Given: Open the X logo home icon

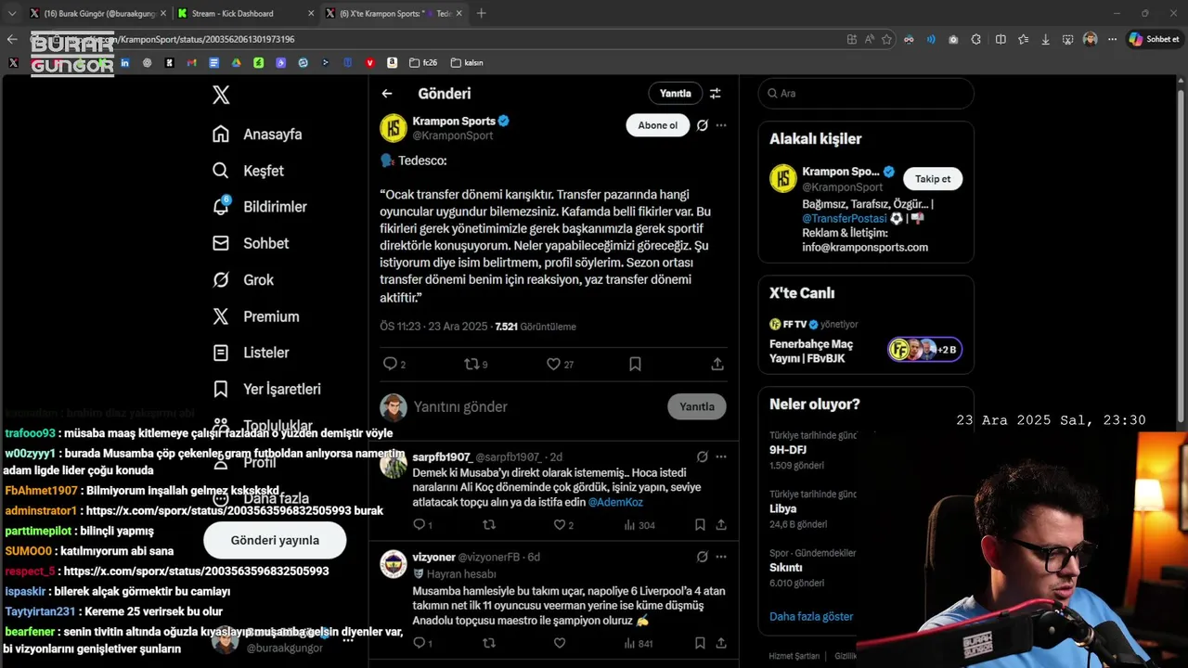Looking at the screenshot, I should [221, 95].
